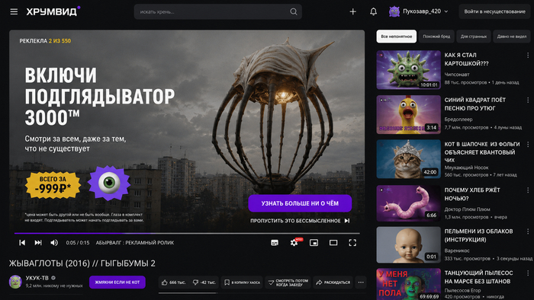The height and width of the screenshot is (300, 534).
Task: Open options for Кот в шапочке video
Action: point(528,145)
